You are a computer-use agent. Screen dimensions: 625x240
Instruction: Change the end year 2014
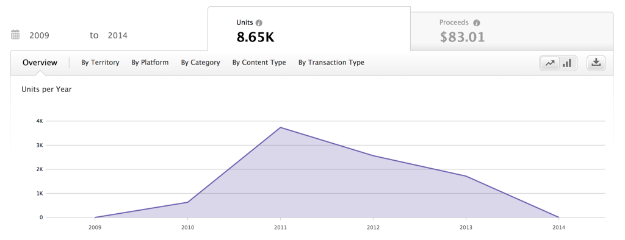118,35
